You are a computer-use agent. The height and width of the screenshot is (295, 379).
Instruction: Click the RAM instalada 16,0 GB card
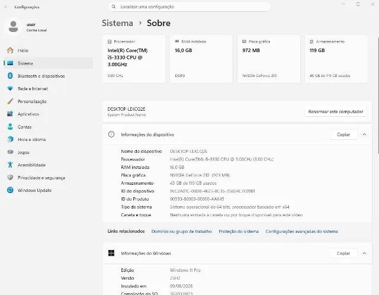[201, 59]
